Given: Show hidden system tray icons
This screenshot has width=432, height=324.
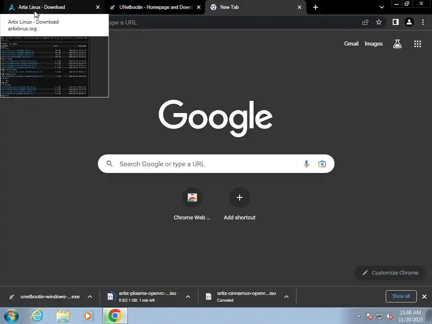Looking at the screenshot, I should pyautogui.click(x=359, y=316).
